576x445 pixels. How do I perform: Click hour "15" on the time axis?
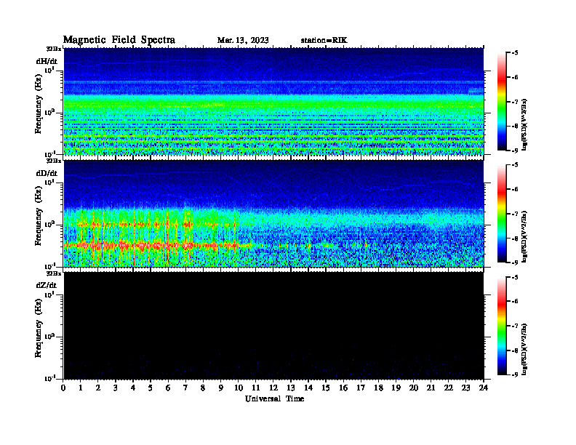pos(326,388)
